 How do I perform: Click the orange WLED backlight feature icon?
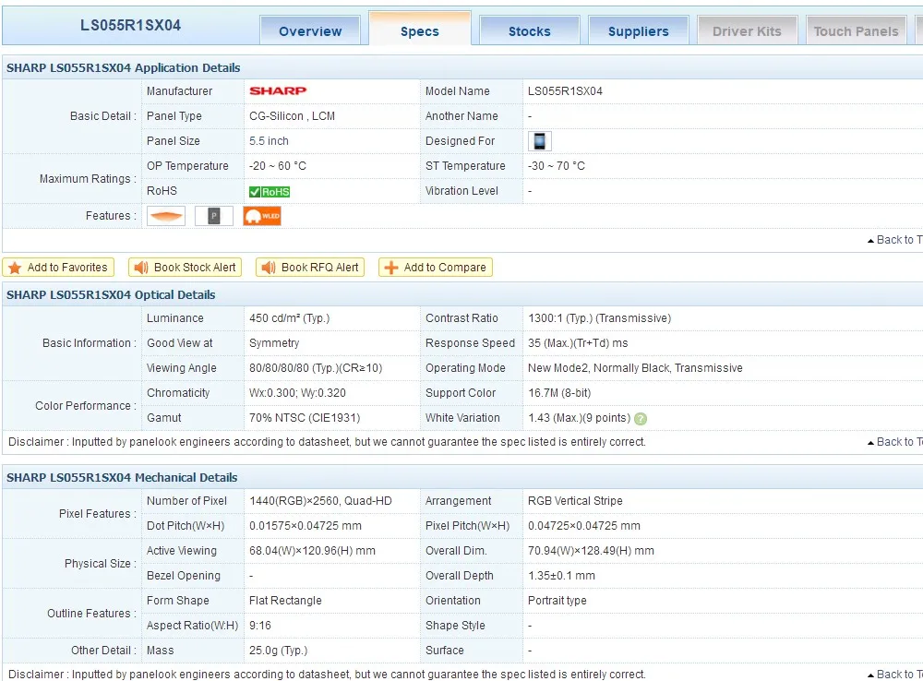coord(262,216)
